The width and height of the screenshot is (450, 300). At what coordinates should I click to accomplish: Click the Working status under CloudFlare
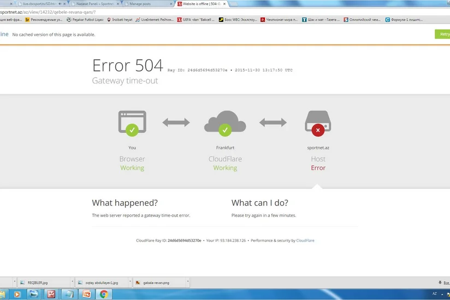pos(225,168)
